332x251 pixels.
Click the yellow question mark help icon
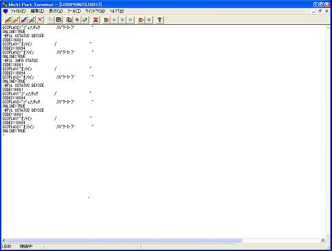159,20
